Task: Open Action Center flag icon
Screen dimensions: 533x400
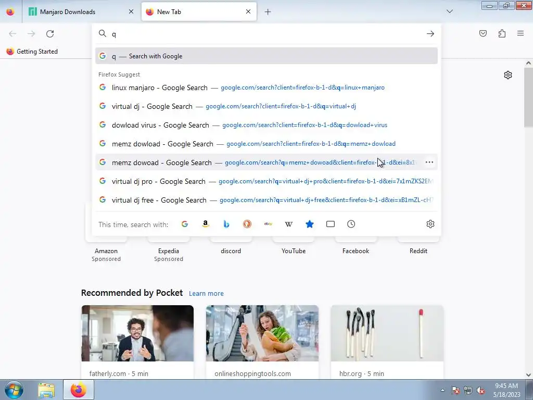Action: (x=455, y=390)
